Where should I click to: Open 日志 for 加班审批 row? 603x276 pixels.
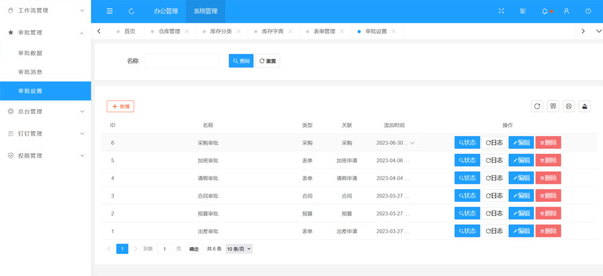[x=494, y=160]
